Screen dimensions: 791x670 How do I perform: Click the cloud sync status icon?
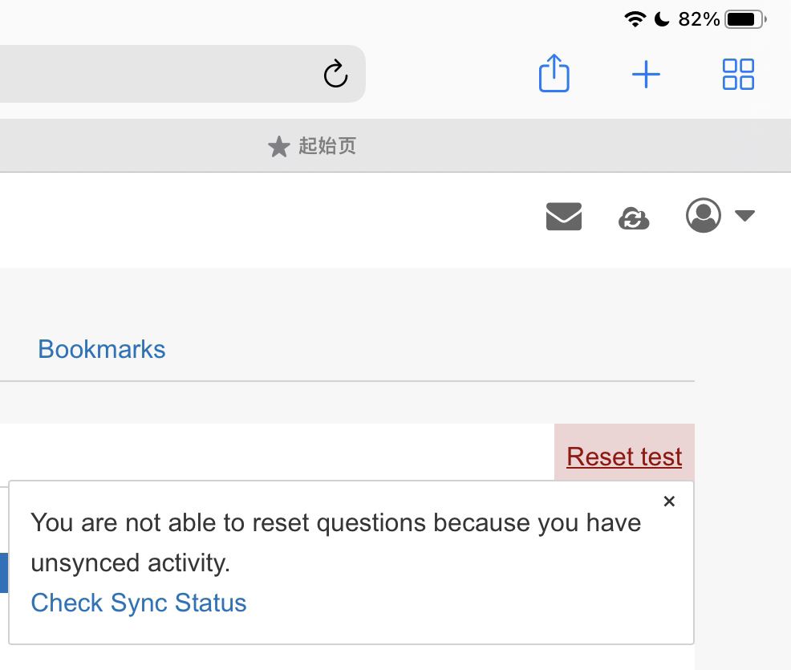coord(634,217)
